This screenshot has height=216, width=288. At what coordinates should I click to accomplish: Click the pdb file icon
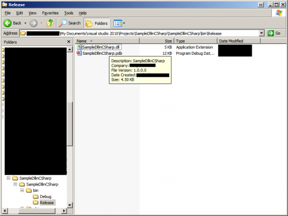(79, 53)
